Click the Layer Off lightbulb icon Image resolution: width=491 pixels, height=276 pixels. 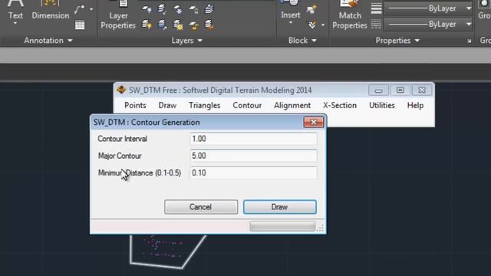click(x=147, y=9)
